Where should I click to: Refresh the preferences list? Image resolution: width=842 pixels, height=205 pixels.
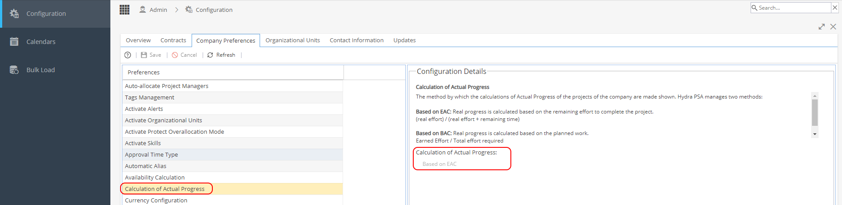click(x=221, y=55)
